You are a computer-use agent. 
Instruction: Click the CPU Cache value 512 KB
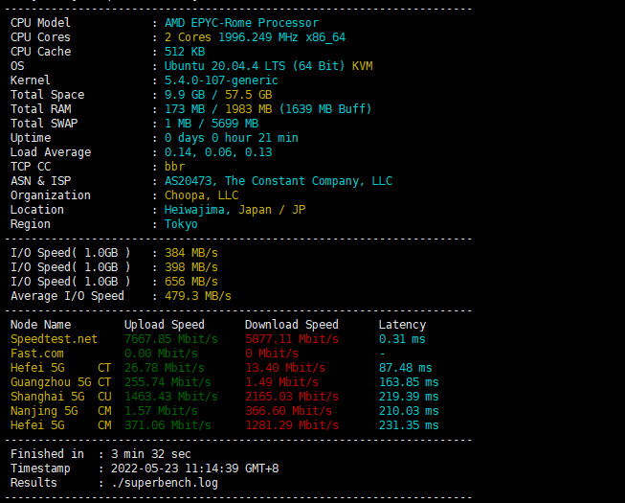coord(185,52)
